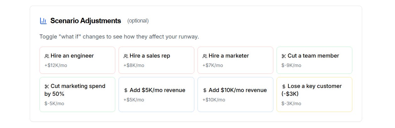395x128 pixels.
Task: Toggle Cut marketing spend by 50% card
Action: pyautogui.click(x=77, y=95)
